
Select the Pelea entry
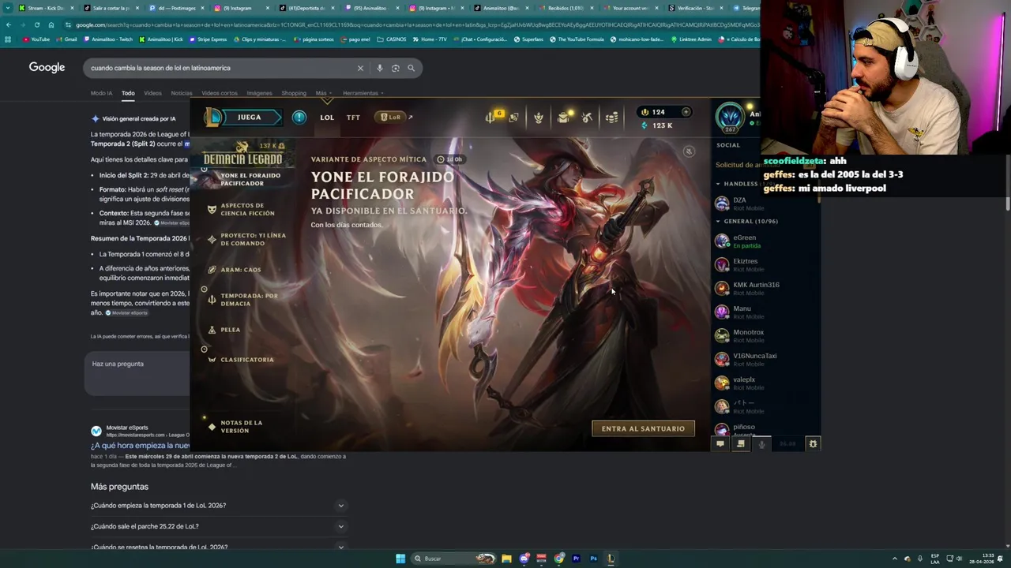pyautogui.click(x=224, y=330)
